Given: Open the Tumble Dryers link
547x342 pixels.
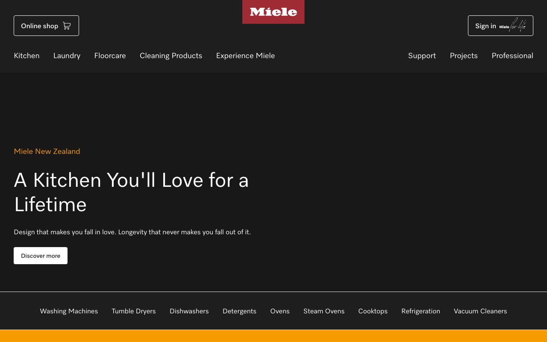Looking at the screenshot, I should (x=134, y=311).
